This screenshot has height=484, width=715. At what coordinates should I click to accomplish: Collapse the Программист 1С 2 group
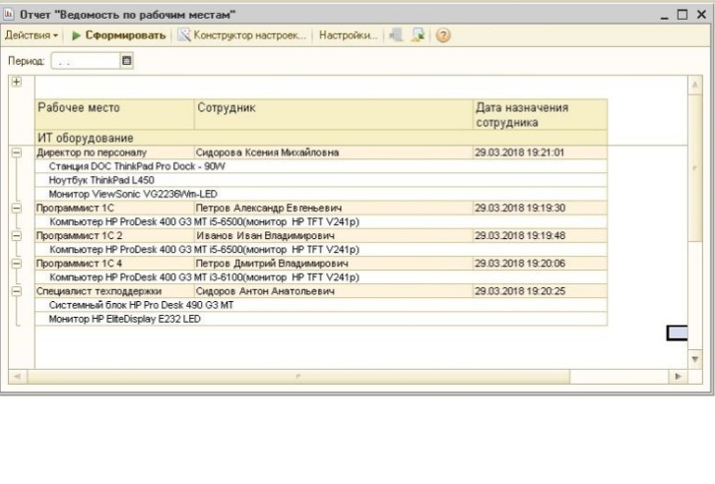pyautogui.click(x=15, y=236)
